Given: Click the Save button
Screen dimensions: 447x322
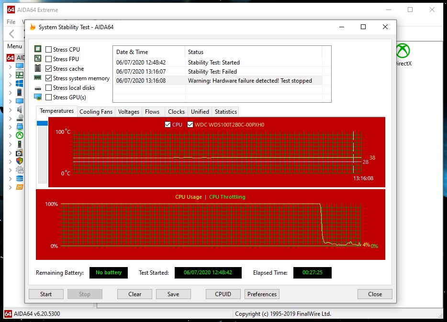Looking at the screenshot, I should (173, 294).
